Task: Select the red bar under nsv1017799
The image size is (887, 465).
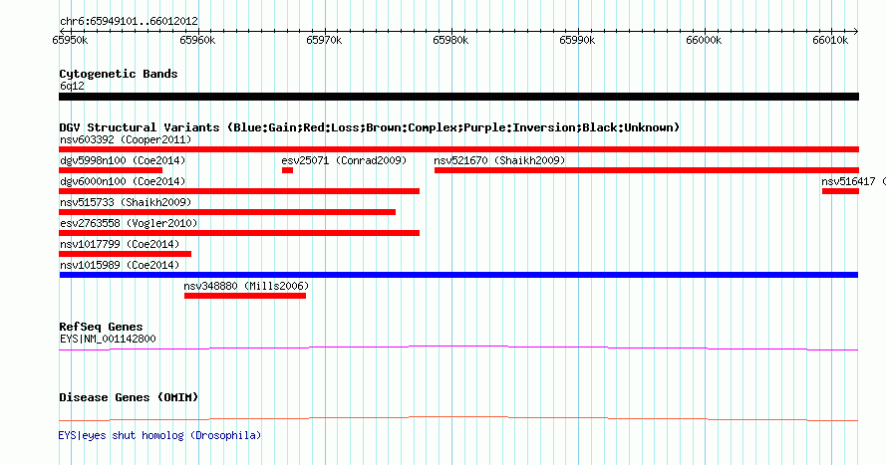Action: 125,254
